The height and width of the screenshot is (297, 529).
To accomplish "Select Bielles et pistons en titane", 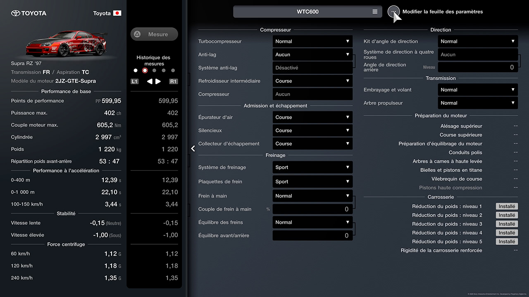I will (441, 170).
